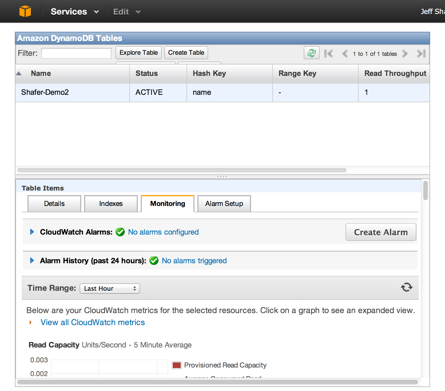Open the Time Range dropdown
445x391 pixels.
pos(110,288)
